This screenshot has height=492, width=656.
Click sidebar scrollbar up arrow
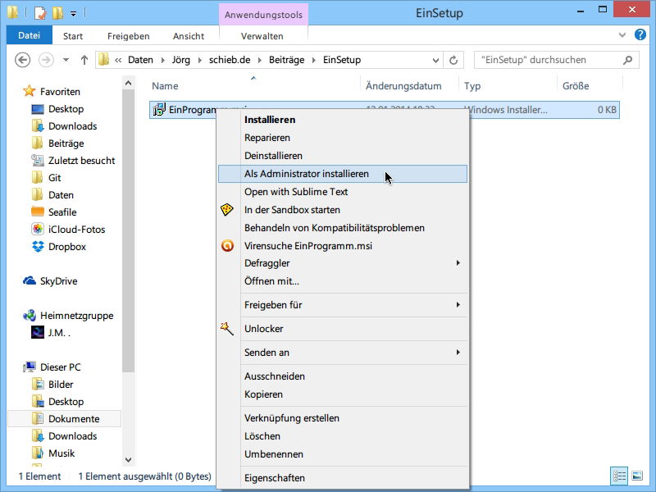[x=129, y=83]
